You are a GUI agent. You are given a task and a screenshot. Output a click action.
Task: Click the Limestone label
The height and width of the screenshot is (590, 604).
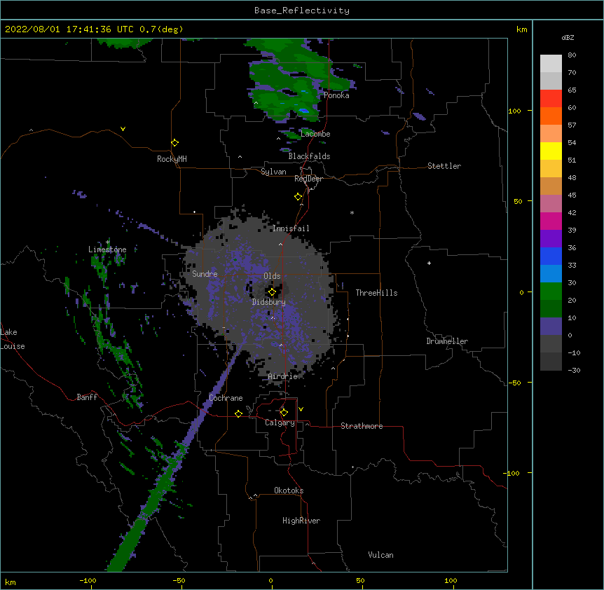(x=107, y=249)
